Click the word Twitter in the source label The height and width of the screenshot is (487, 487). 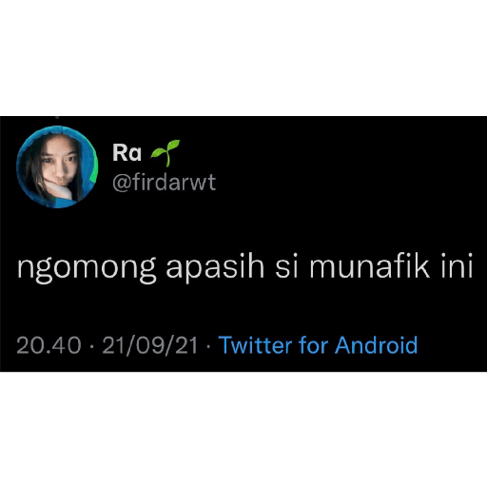click(x=255, y=345)
